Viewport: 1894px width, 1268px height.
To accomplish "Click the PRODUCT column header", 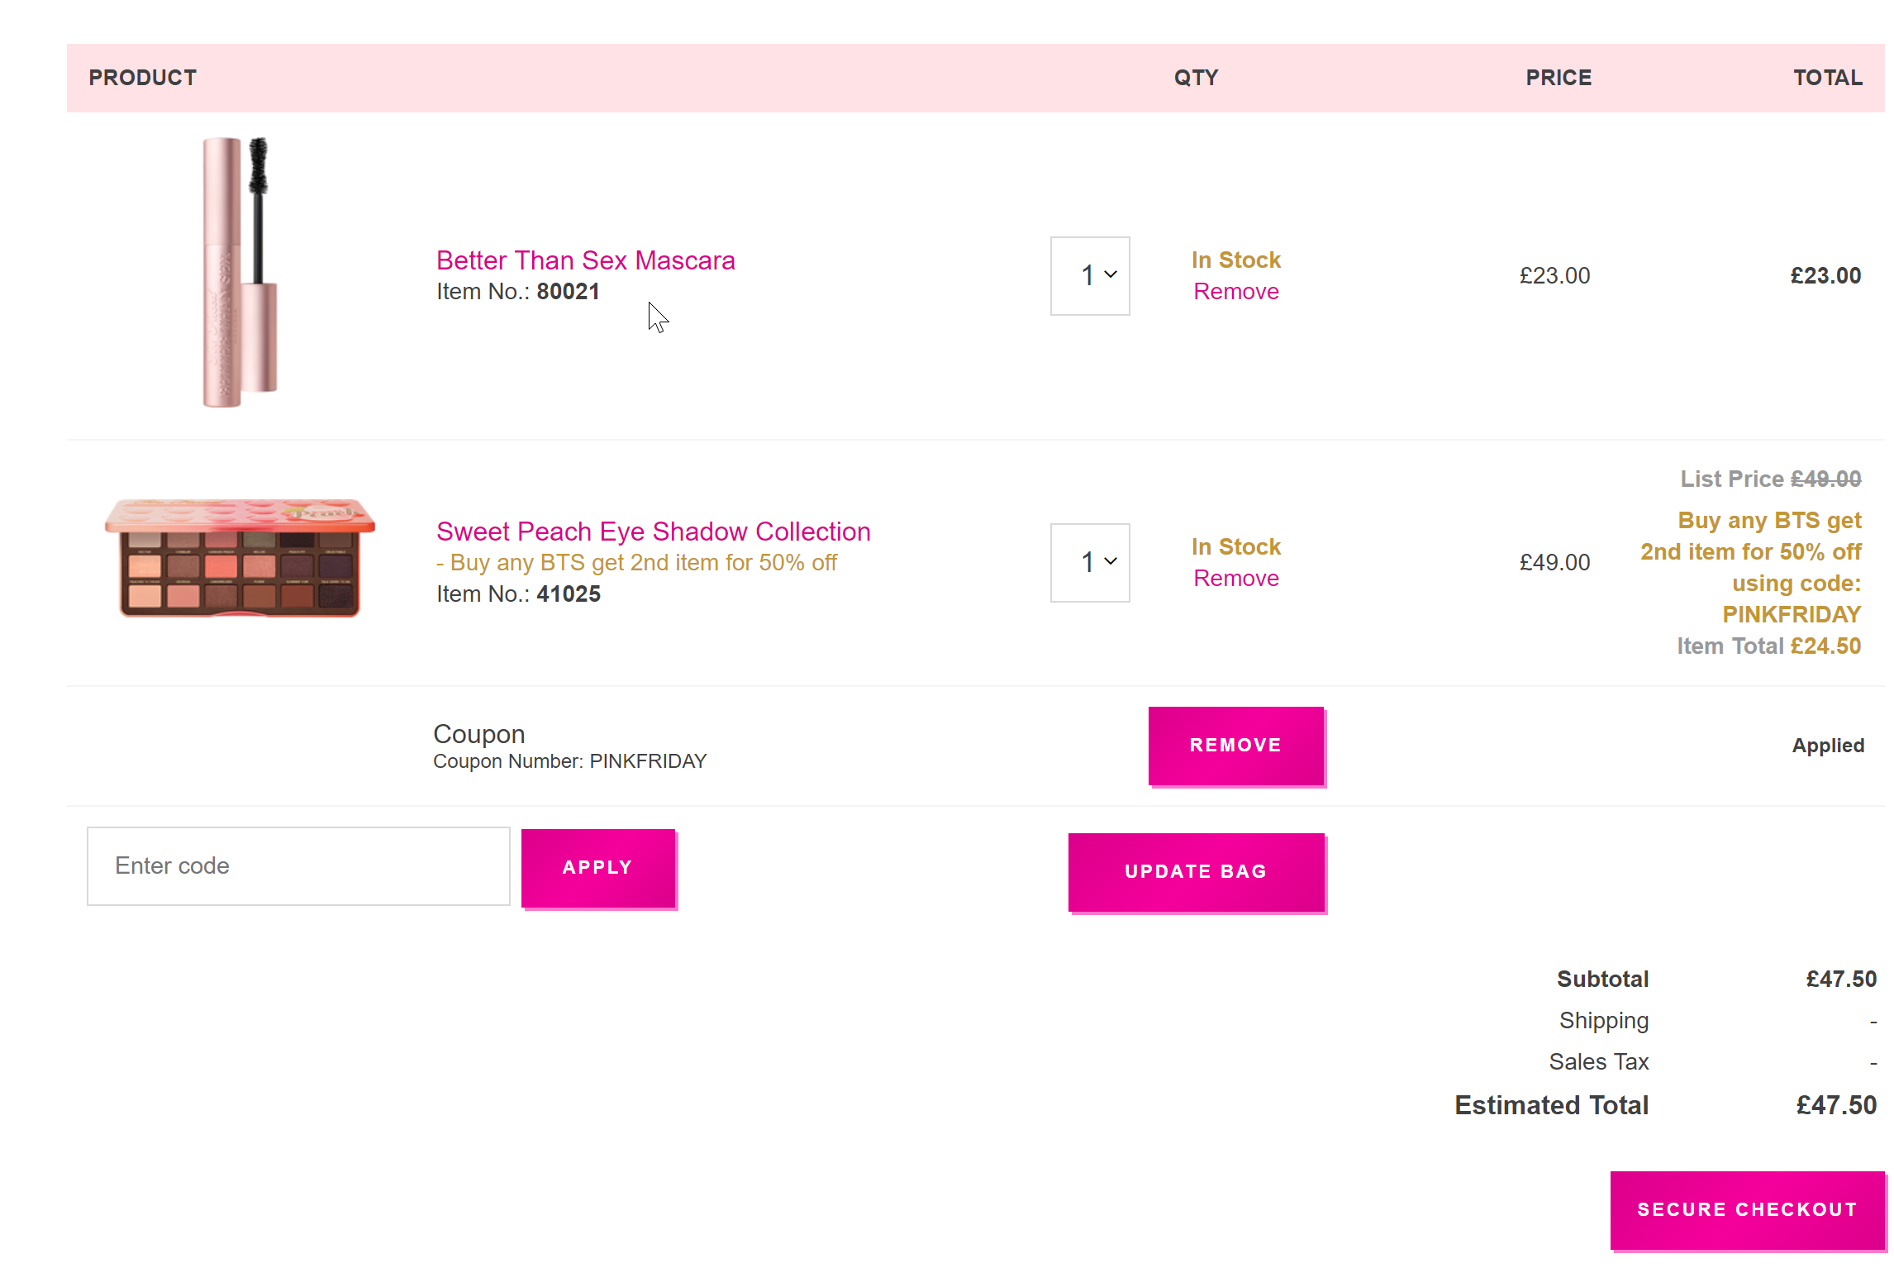I will tap(143, 78).
